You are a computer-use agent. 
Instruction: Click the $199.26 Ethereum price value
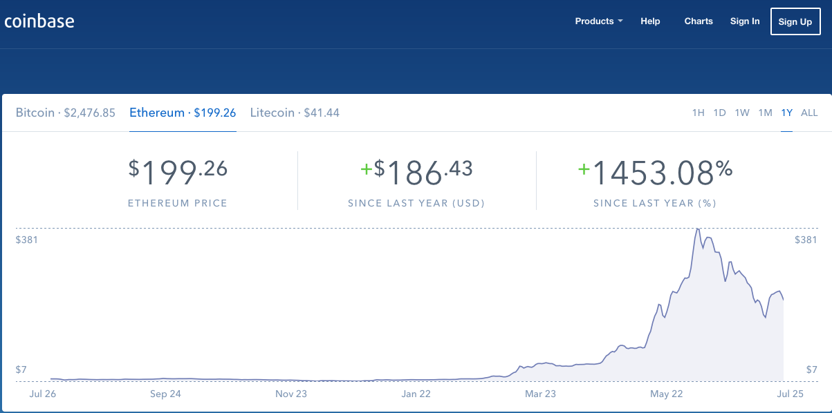pos(178,173)
